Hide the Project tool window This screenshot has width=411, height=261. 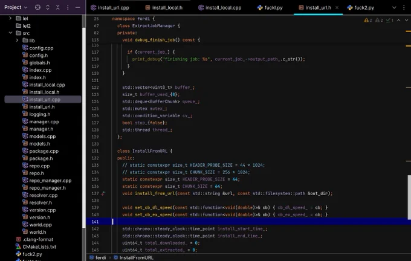(x=77, y=7)
